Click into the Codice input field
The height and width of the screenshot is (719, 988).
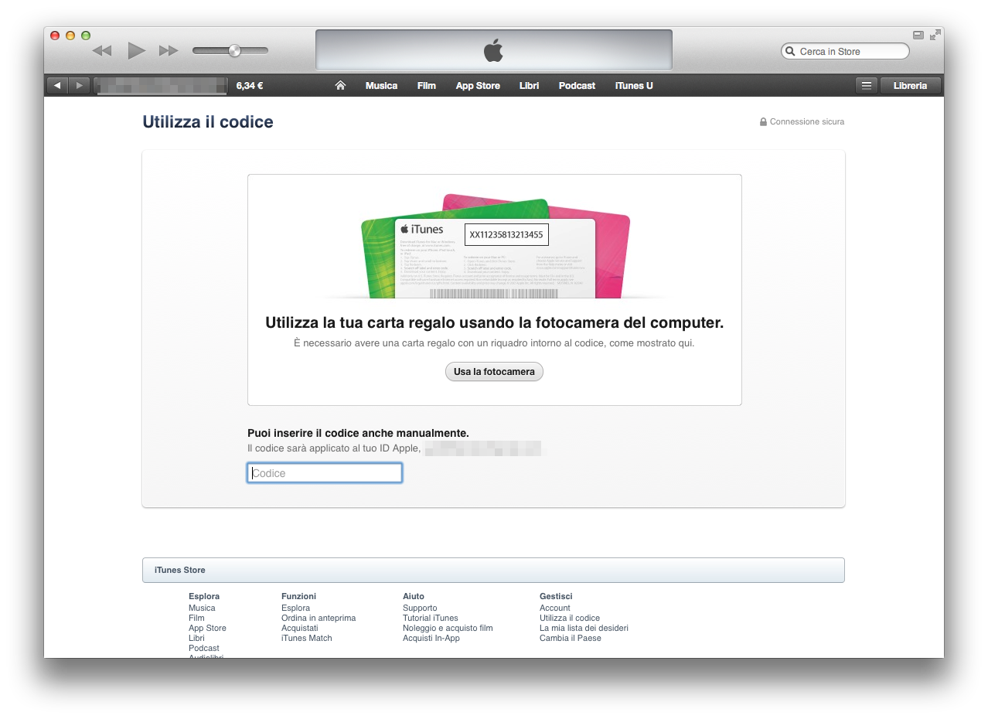tap(325, 473)
